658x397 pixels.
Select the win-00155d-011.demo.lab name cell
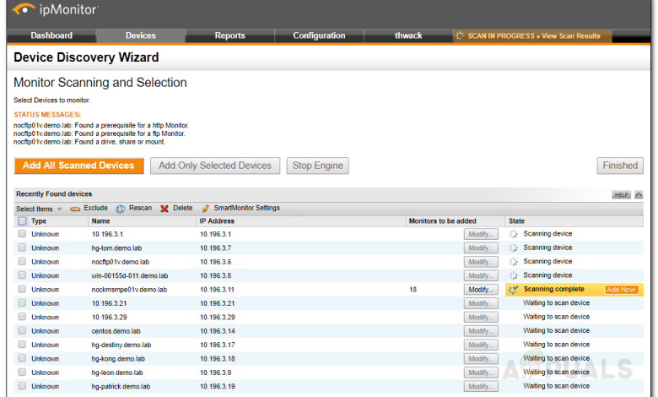[x=130, y=275]
